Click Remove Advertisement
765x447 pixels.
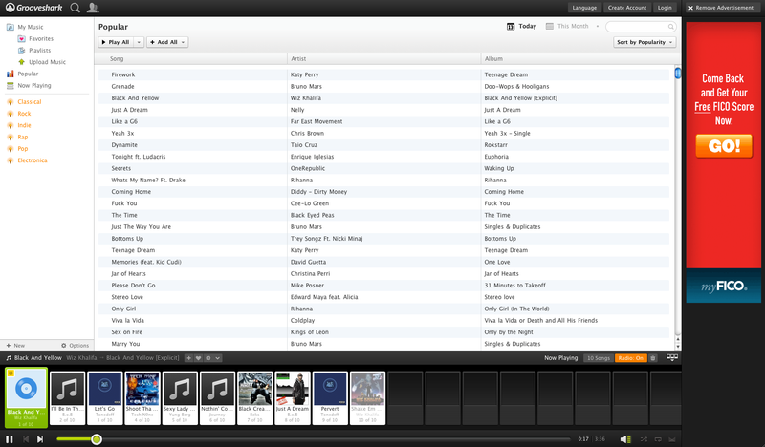click(721, 8)
